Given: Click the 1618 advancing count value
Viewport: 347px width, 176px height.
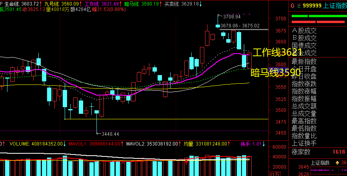Looking at the screenshot, I should point(339,152).
